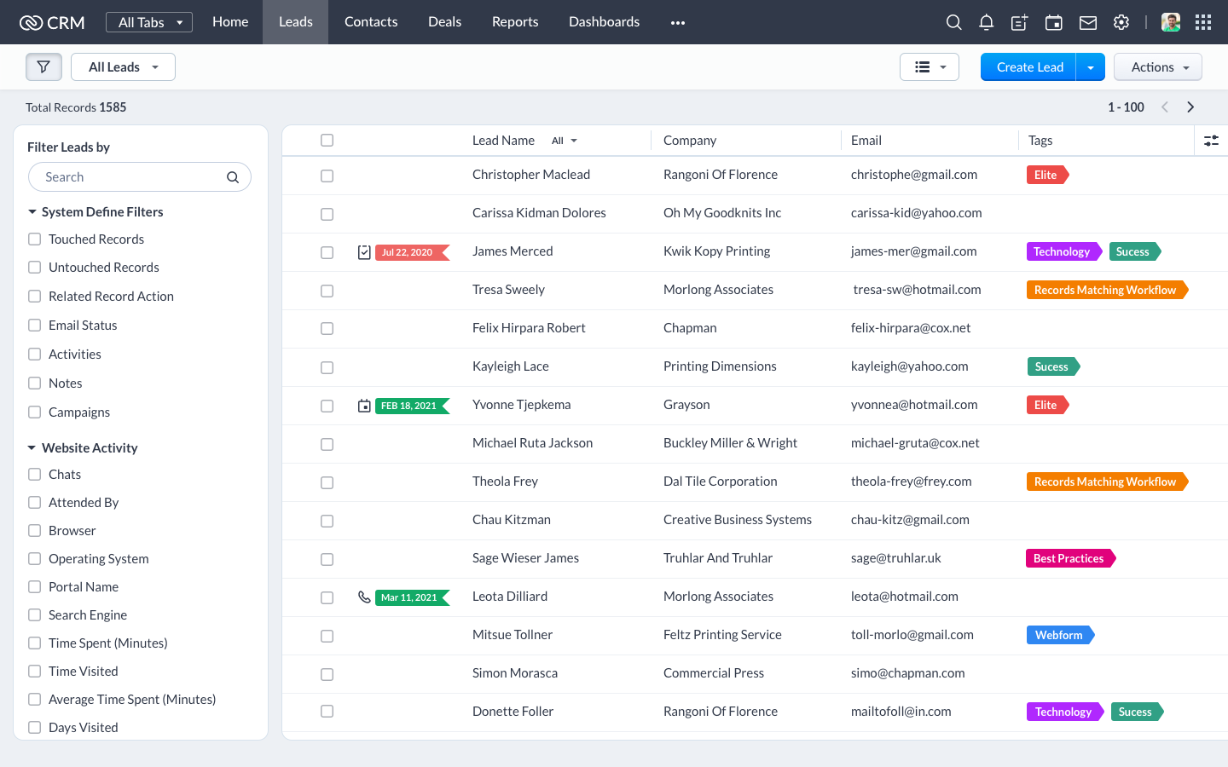Open the mail envelope icon
This screenshot has width=1228, height=767.
click(x=1087, y=22)
